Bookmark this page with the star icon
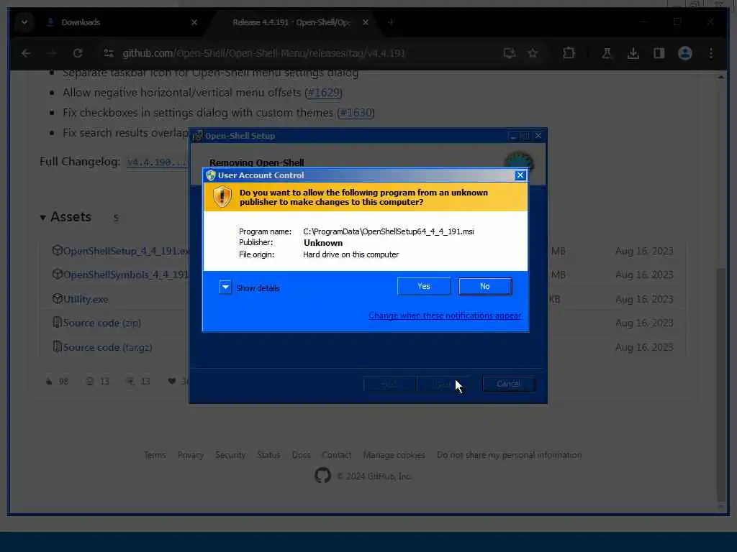 533,53
